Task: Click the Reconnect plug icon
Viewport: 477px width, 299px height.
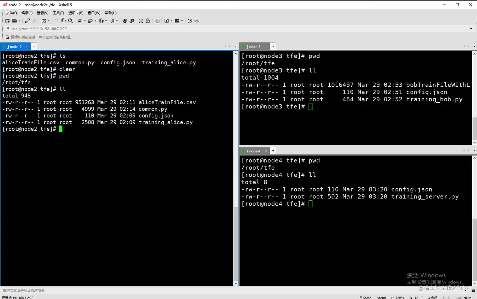Action: tap(27, 21)
